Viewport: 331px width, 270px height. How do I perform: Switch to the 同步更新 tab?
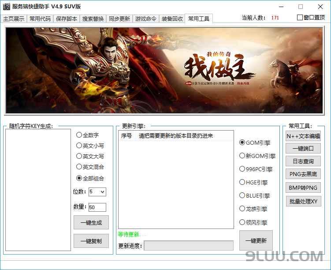click(119, 19)
